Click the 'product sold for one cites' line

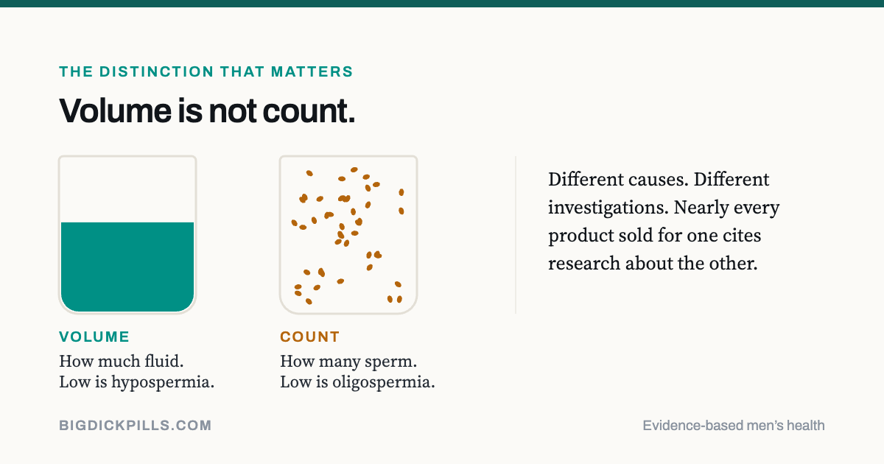(x=654, y=236)
